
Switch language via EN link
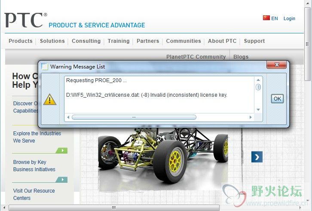click(275, 18)
